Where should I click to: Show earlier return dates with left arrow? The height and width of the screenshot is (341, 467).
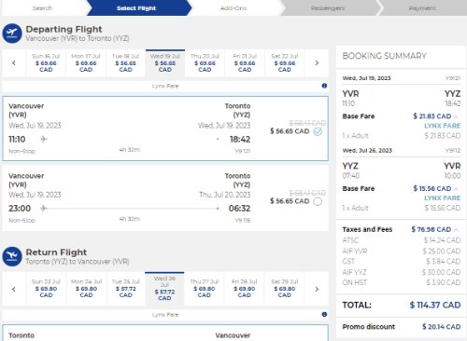point(14,289)
